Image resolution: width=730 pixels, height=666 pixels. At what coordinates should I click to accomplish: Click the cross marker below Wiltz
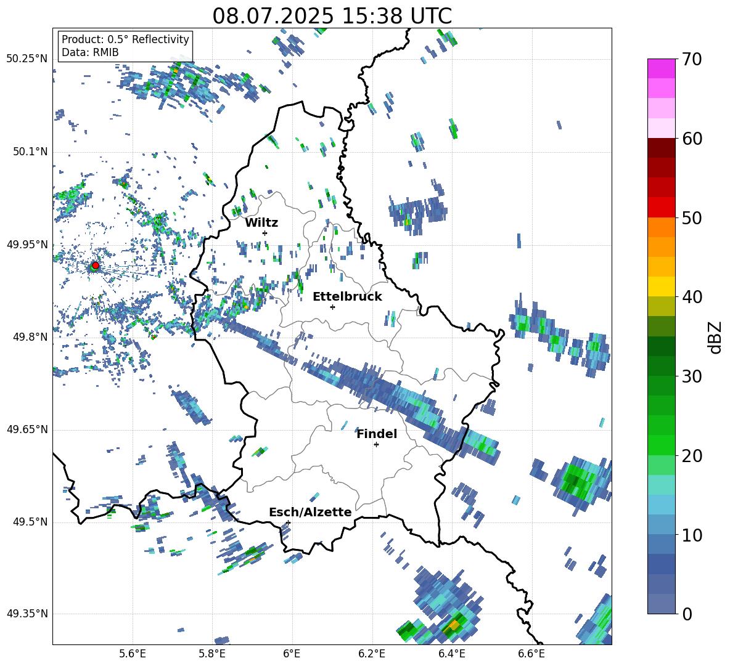point(265,233)
